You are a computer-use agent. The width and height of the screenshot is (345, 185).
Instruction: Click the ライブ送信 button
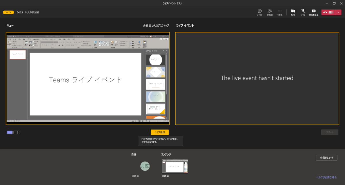click(160, 132)
